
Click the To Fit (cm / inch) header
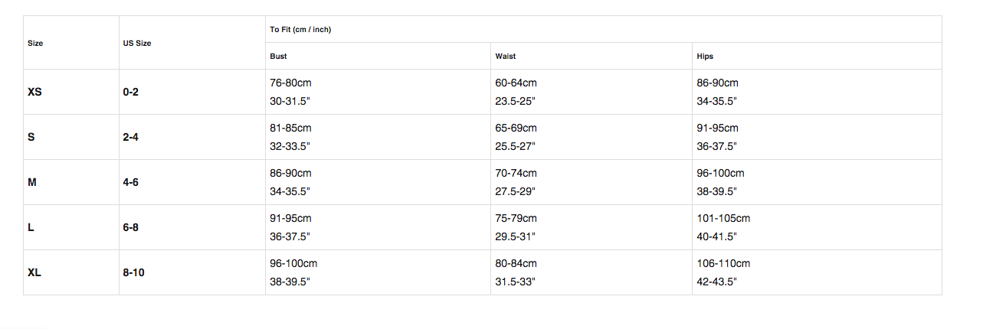tap(300, 30)
